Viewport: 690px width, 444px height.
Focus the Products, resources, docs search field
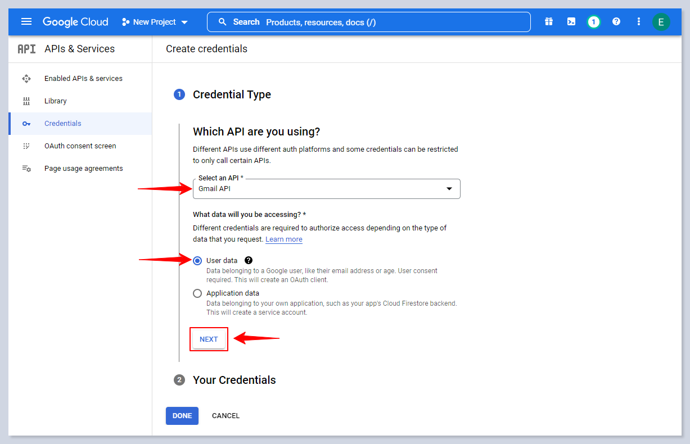pos(368,22)
